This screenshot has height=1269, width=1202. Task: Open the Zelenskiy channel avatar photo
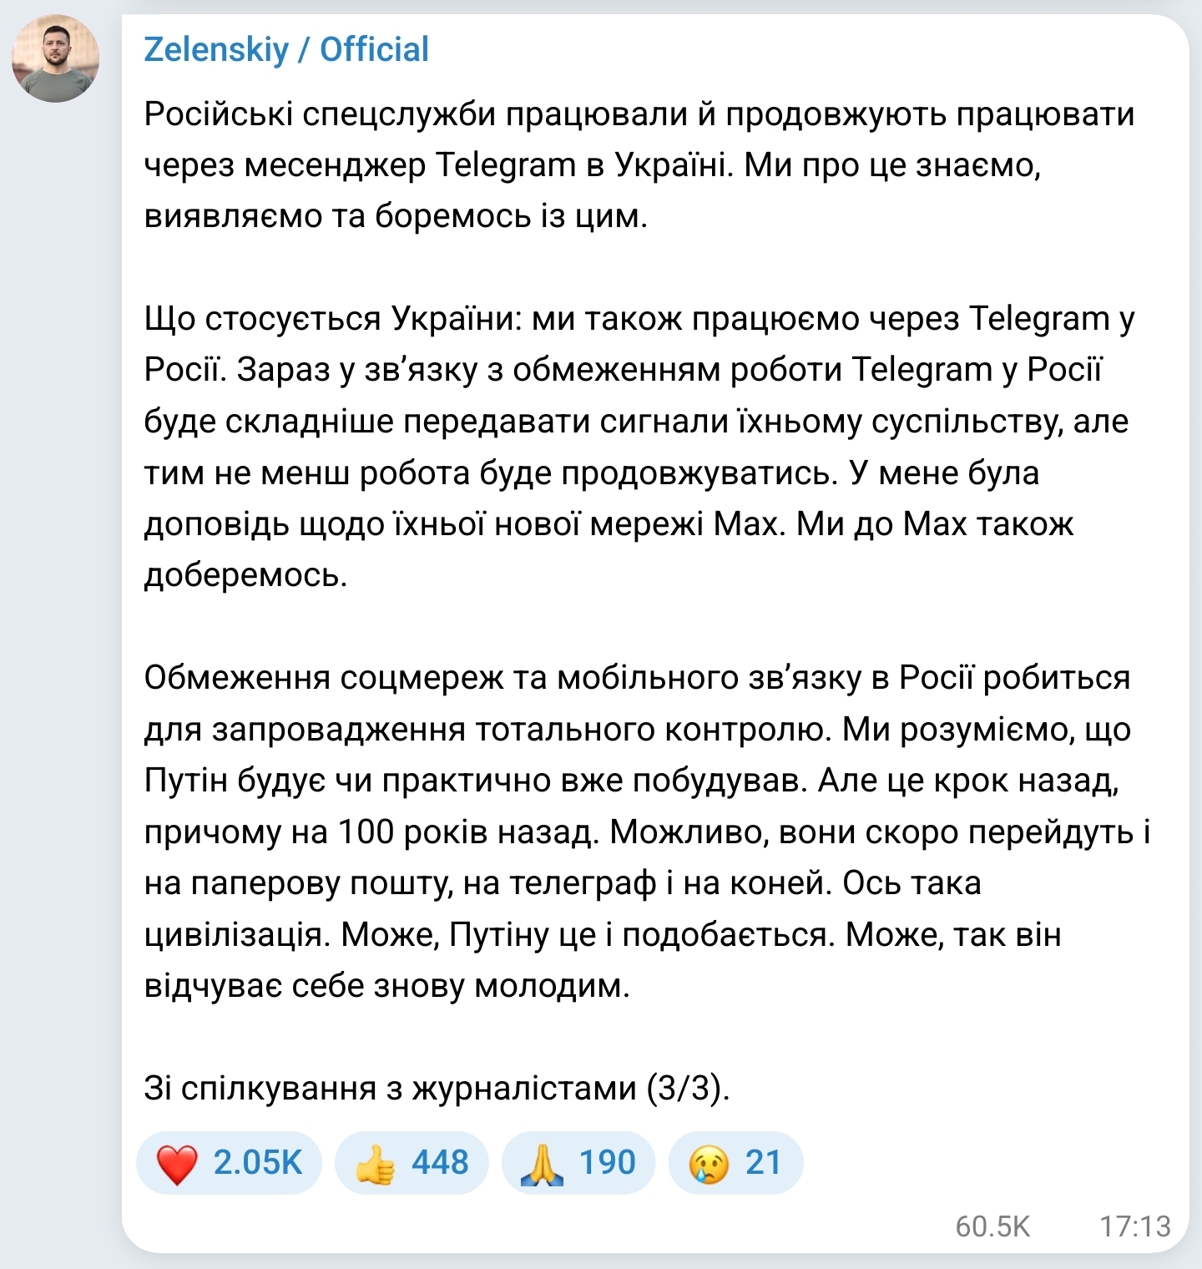point(55,58)
